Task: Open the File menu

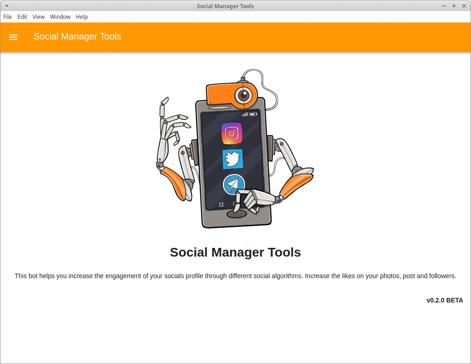Action: pos(7,17)
